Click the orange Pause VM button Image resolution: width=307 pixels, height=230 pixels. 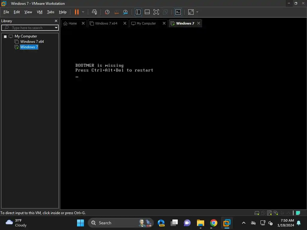pyautogui.click(x=77, y=12)
